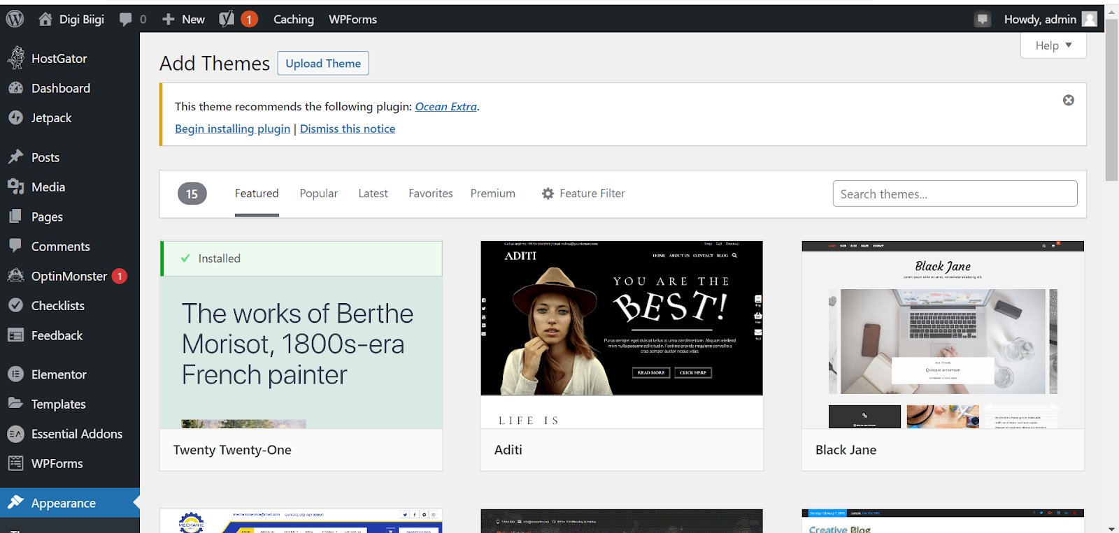The width and height of the screenshot is (1119, 533).
Task: Click the admin avatar icon
Action: pos(1089,19)
